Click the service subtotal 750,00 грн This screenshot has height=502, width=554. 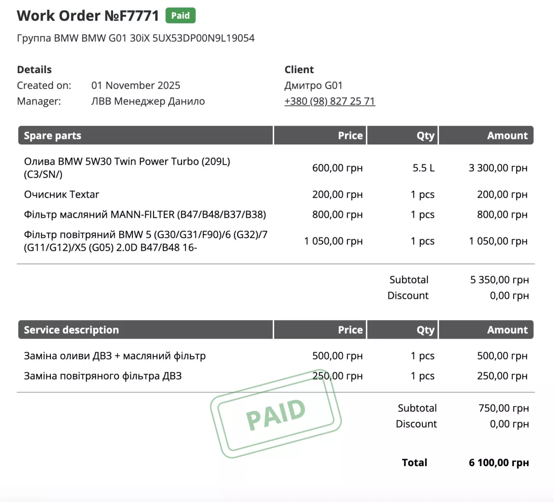tap(503, 408)
